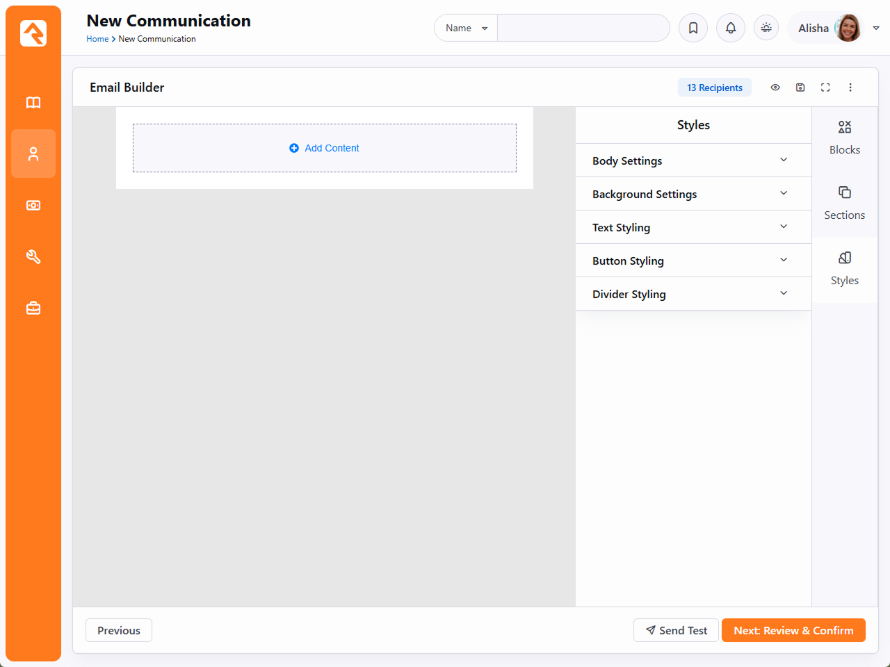The image size is (890, 667).
Task: Expand the Body Settings section
Action: point(693,160)
